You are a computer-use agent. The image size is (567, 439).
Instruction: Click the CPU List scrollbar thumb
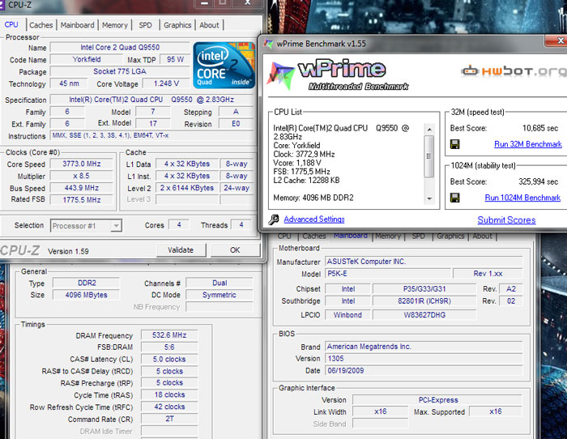coord(429,156)
